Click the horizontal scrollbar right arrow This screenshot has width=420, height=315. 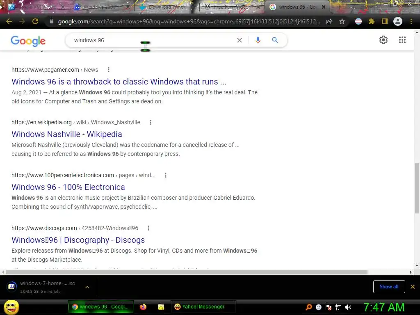click(x=411, y=272)
